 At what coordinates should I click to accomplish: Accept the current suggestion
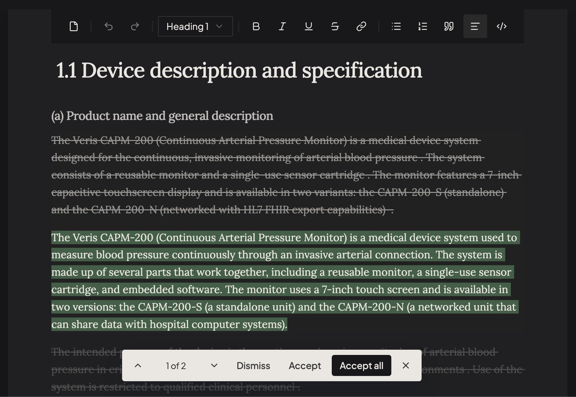(305, 365)
